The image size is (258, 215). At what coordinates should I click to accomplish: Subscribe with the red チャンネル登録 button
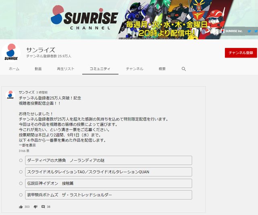(x=241, y=53)
